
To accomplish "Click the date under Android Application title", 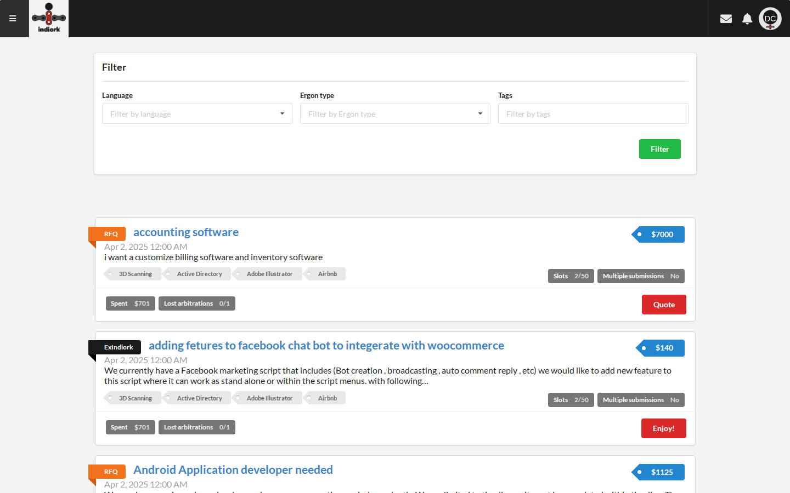I will point(146,485).
